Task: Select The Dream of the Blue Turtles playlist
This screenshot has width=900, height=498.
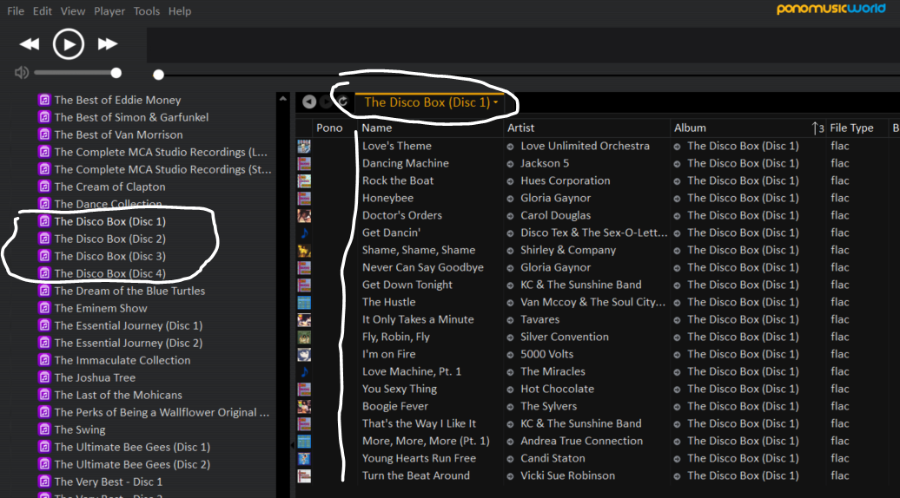Action: coord(129,291)
